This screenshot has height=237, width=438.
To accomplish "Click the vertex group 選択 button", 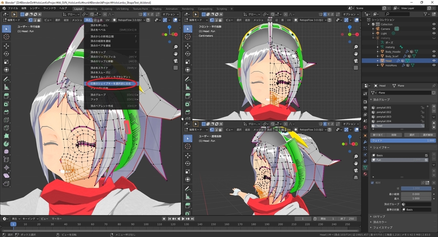I will pyautogui.click(x=412, y=135).
